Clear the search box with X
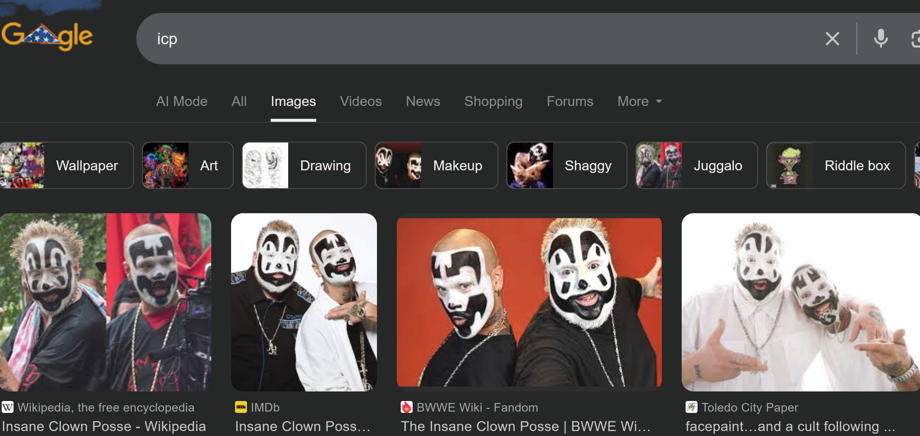 click(x=832, y=39)
